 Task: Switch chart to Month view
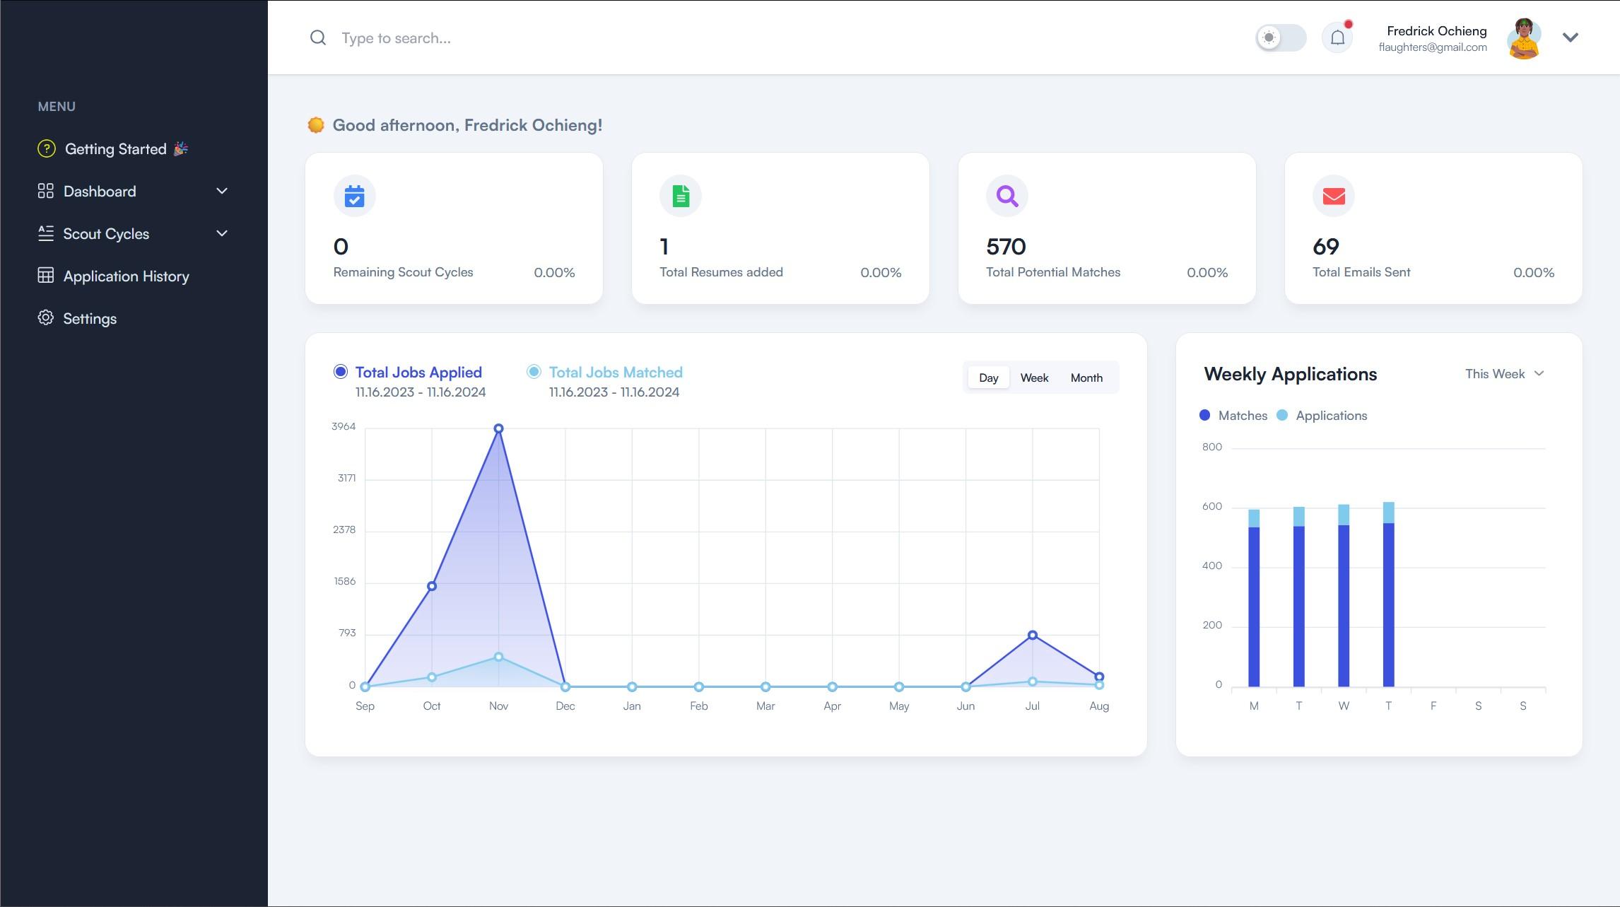click(1086, 378)
